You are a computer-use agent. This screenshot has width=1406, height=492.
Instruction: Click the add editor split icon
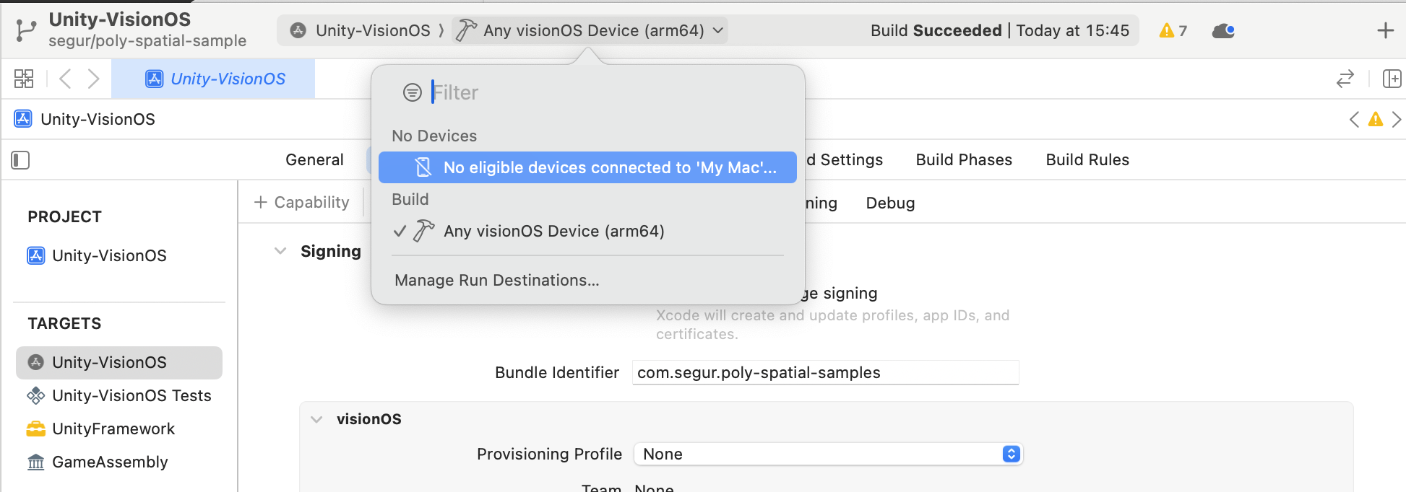(x=1391, y=79)
